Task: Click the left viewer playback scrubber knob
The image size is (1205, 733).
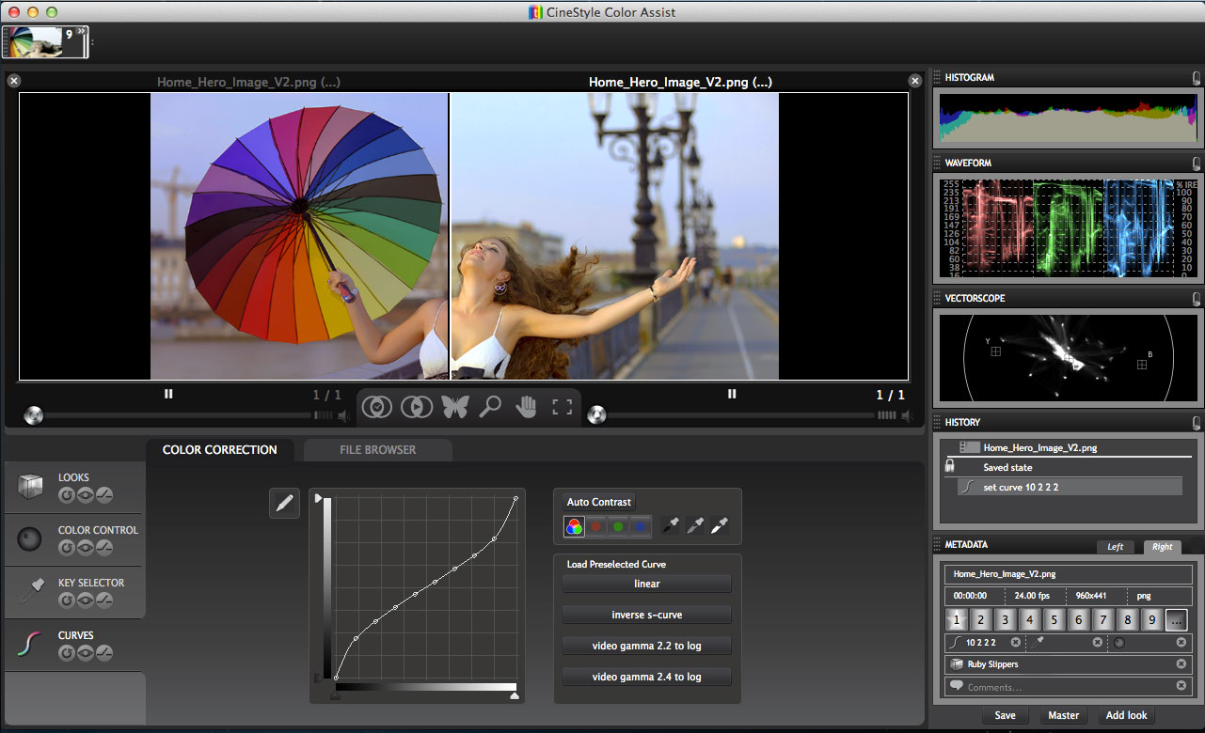Action: [x=33, y=415]
